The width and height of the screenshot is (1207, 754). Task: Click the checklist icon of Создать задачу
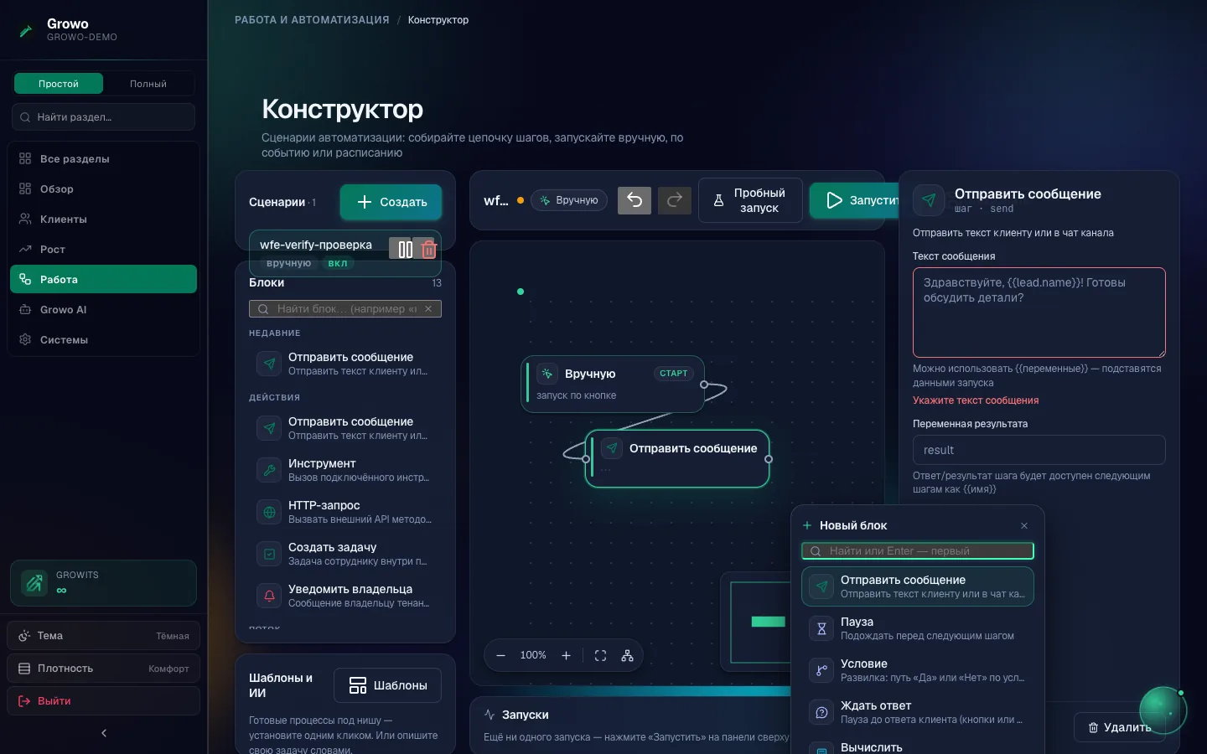(270, 554)
